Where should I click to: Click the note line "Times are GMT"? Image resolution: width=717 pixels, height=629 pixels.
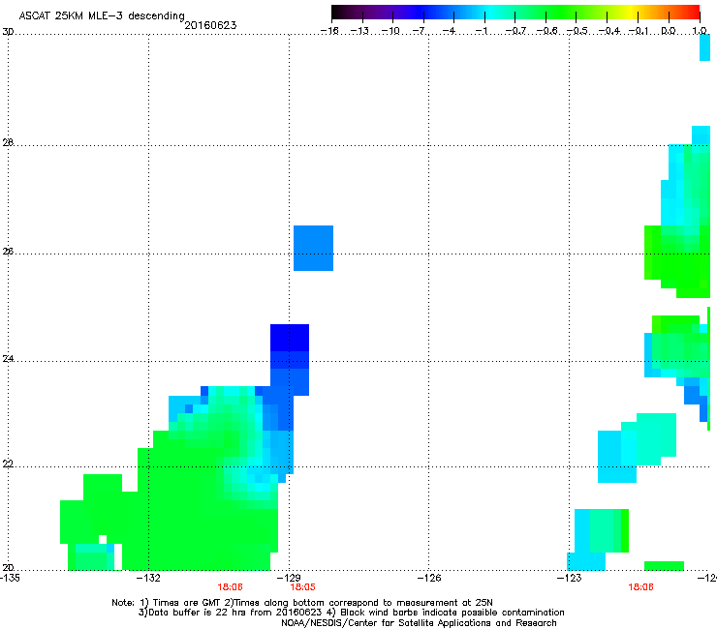point(187,603)
